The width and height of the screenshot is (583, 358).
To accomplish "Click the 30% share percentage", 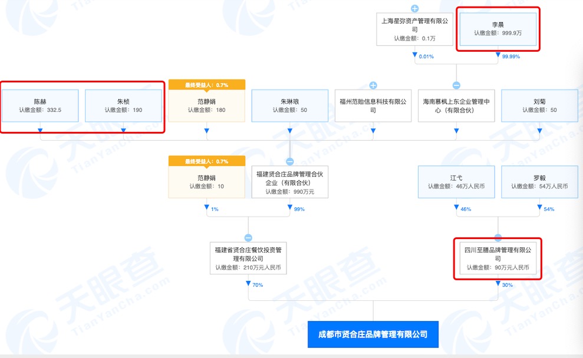I will (507, 285).
